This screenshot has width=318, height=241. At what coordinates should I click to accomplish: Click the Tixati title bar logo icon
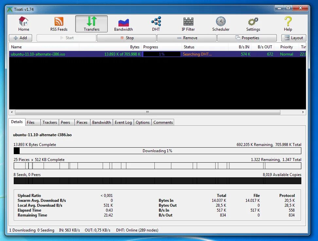(x=10, y=9)
